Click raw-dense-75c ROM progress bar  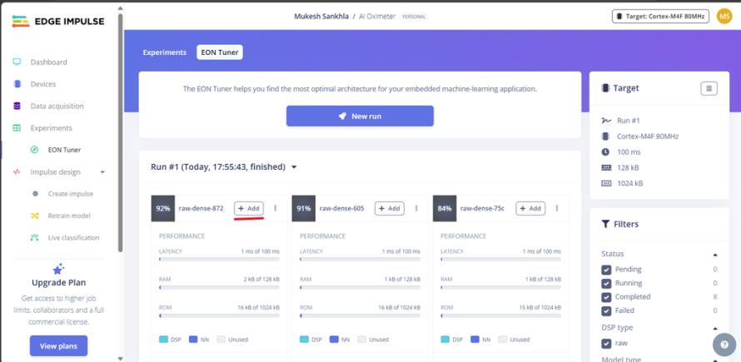point(501,315)
